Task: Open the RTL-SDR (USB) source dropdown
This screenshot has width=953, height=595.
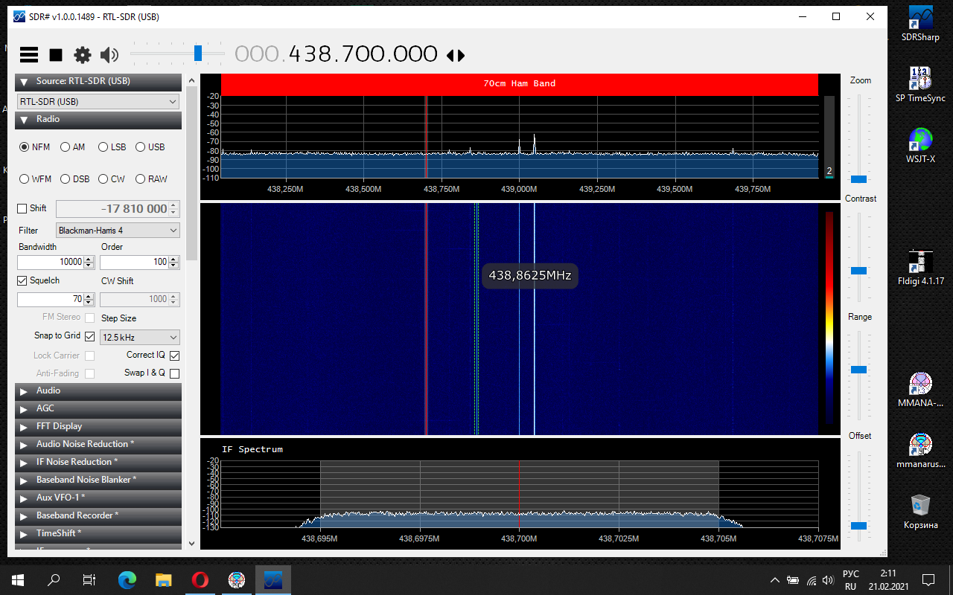Action: (98, 101)
